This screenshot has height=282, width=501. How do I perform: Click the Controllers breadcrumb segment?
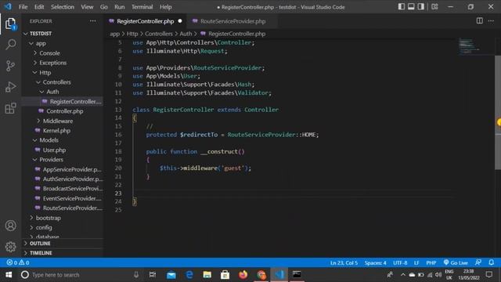[158, 34]
